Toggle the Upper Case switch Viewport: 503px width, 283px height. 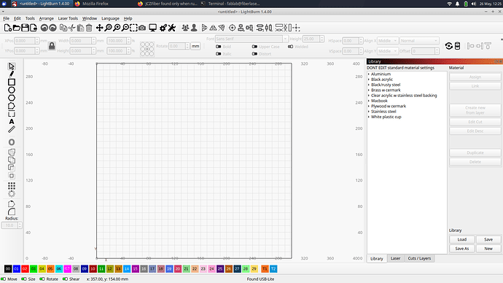[x=254, y=47]
